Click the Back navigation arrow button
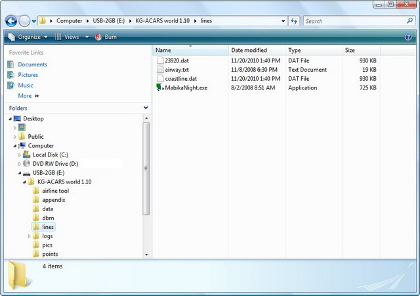This screenshot has width=420, height=296. [x=11, y=21]
